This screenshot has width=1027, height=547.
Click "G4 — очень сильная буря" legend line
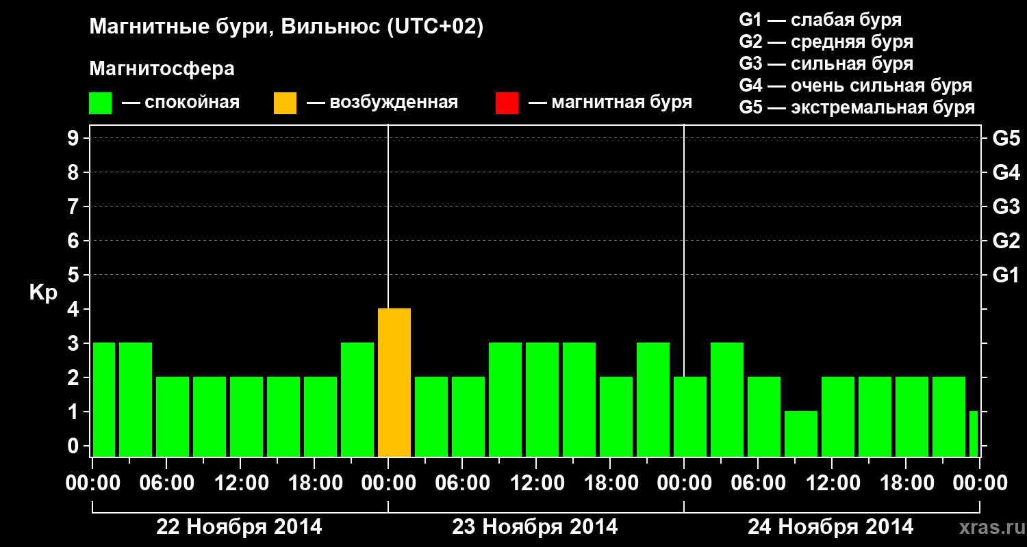(856, 85)
